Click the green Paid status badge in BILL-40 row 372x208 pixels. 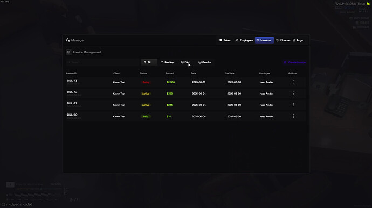[x=146, y=117]
